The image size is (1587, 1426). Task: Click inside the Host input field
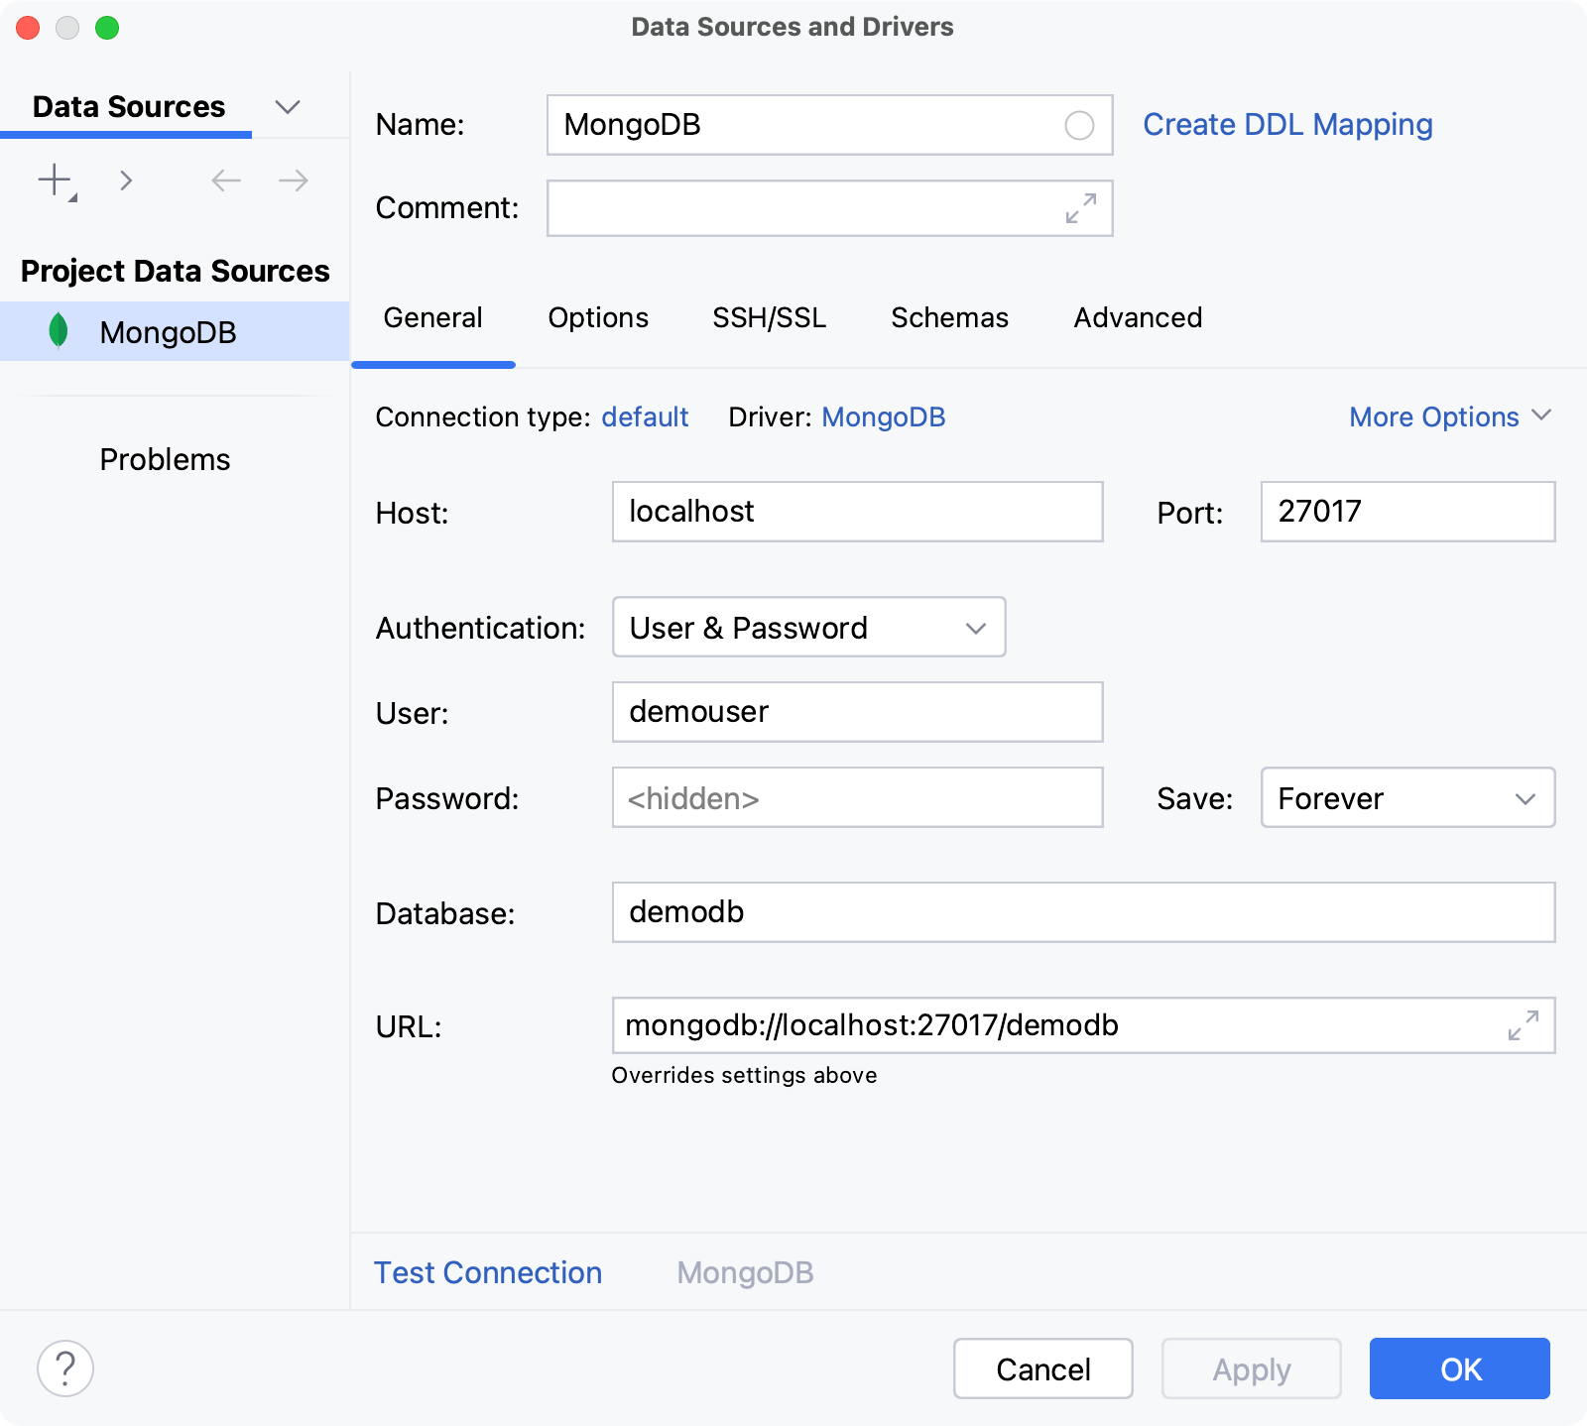point(857,512)
